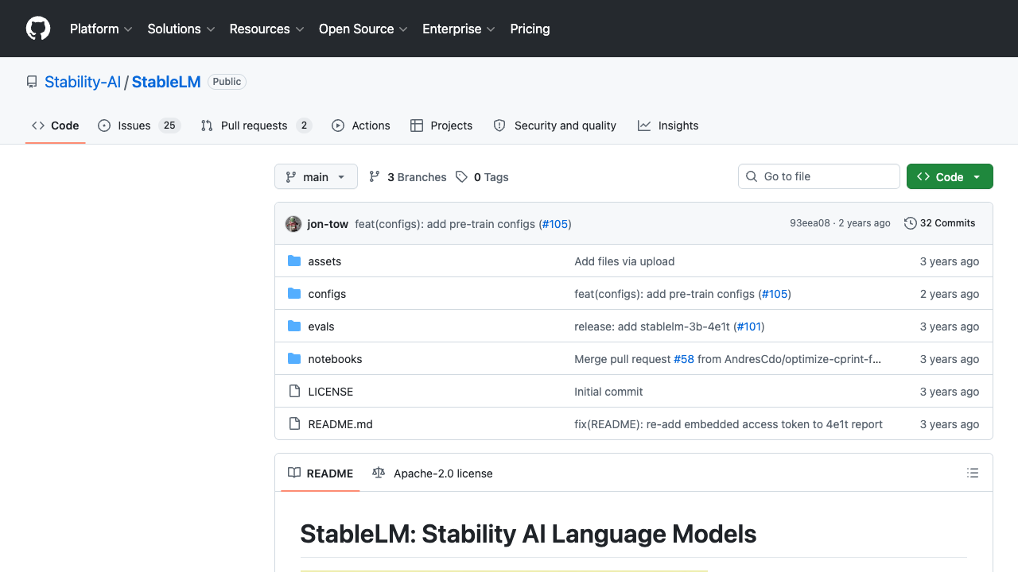Screen dimensions: 1018x572
Task: Select the README tab
Action: (321, 473)
